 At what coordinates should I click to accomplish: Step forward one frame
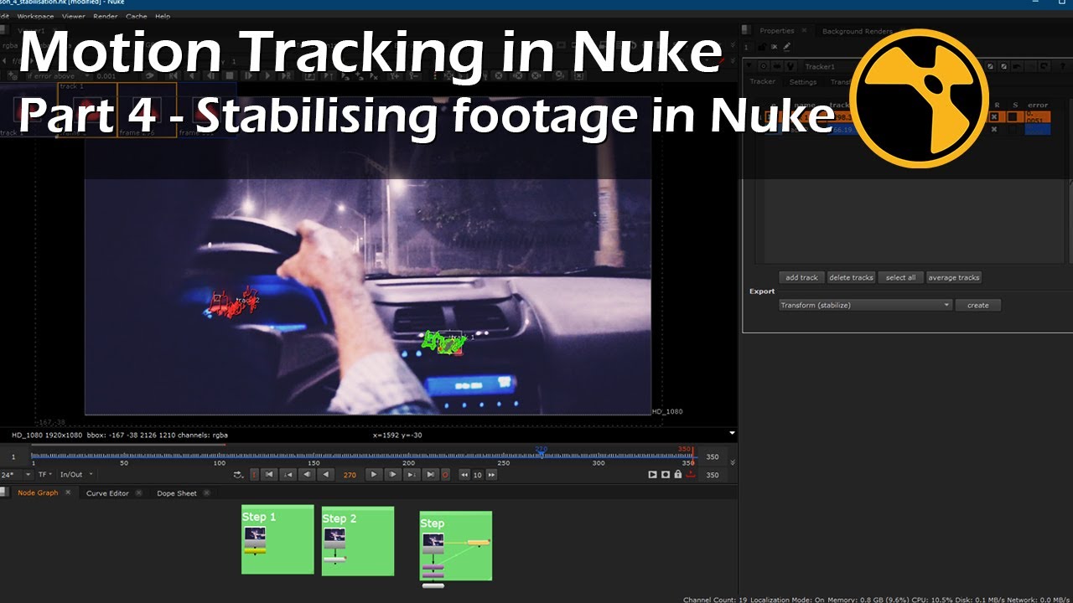(392, 474)
